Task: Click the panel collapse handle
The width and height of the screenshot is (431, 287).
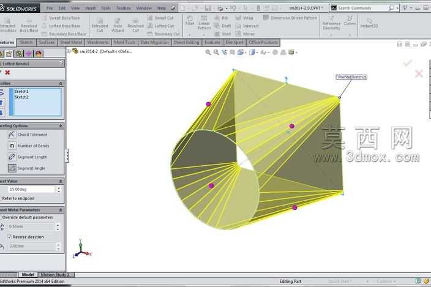Action: click(67, 155)
